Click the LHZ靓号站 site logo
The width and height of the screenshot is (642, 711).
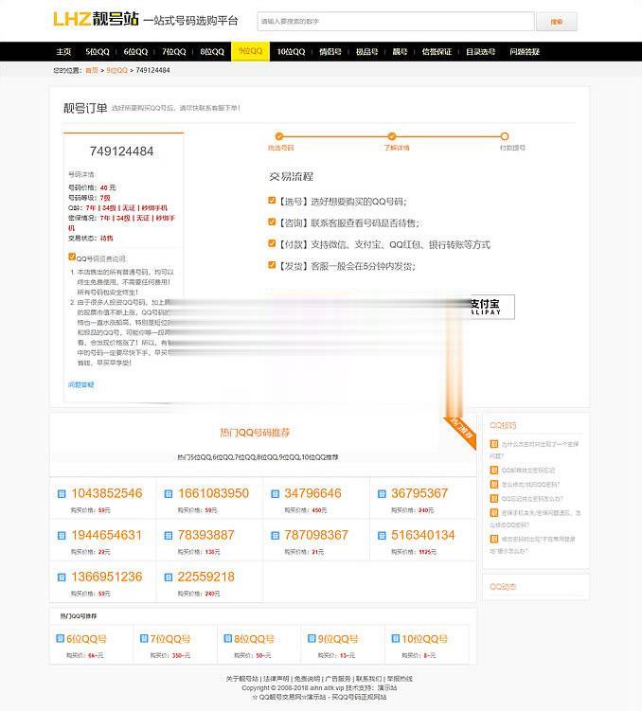coord(96,20)
